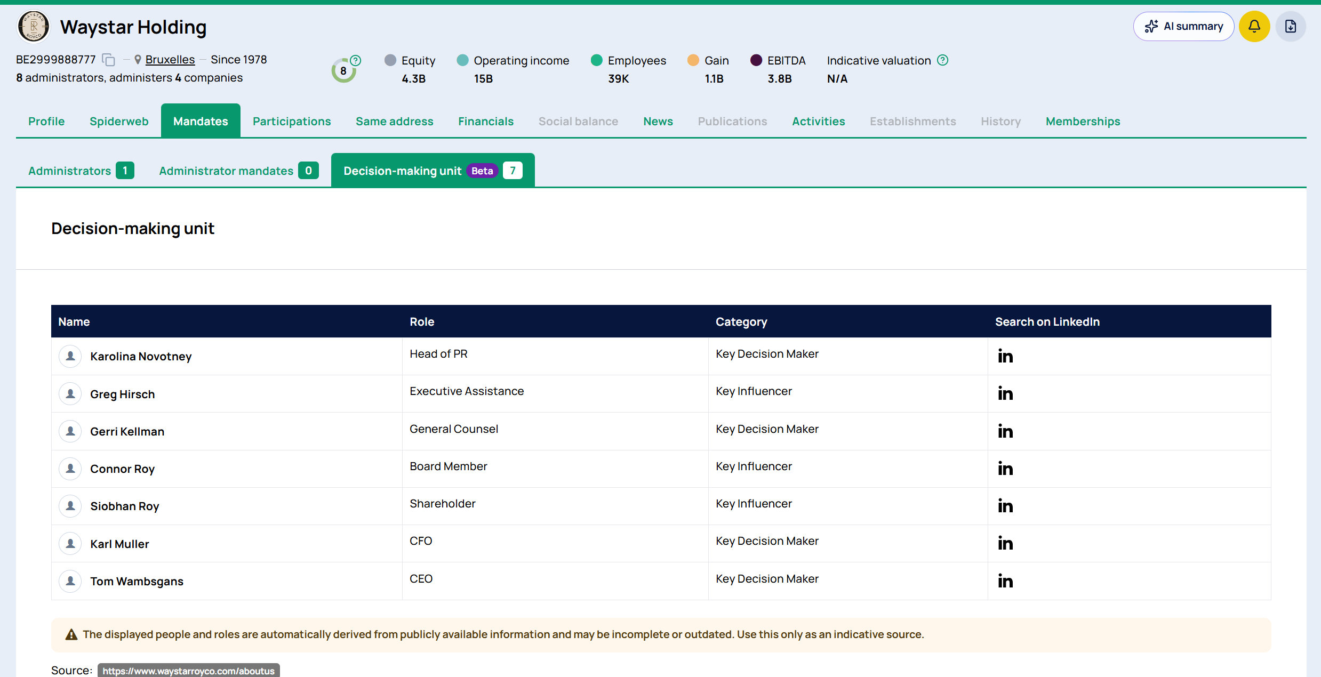1321x677 pixels.
Task: Open LinkedIn search for Tom Wambsgans
Action: pos(1005,581)
